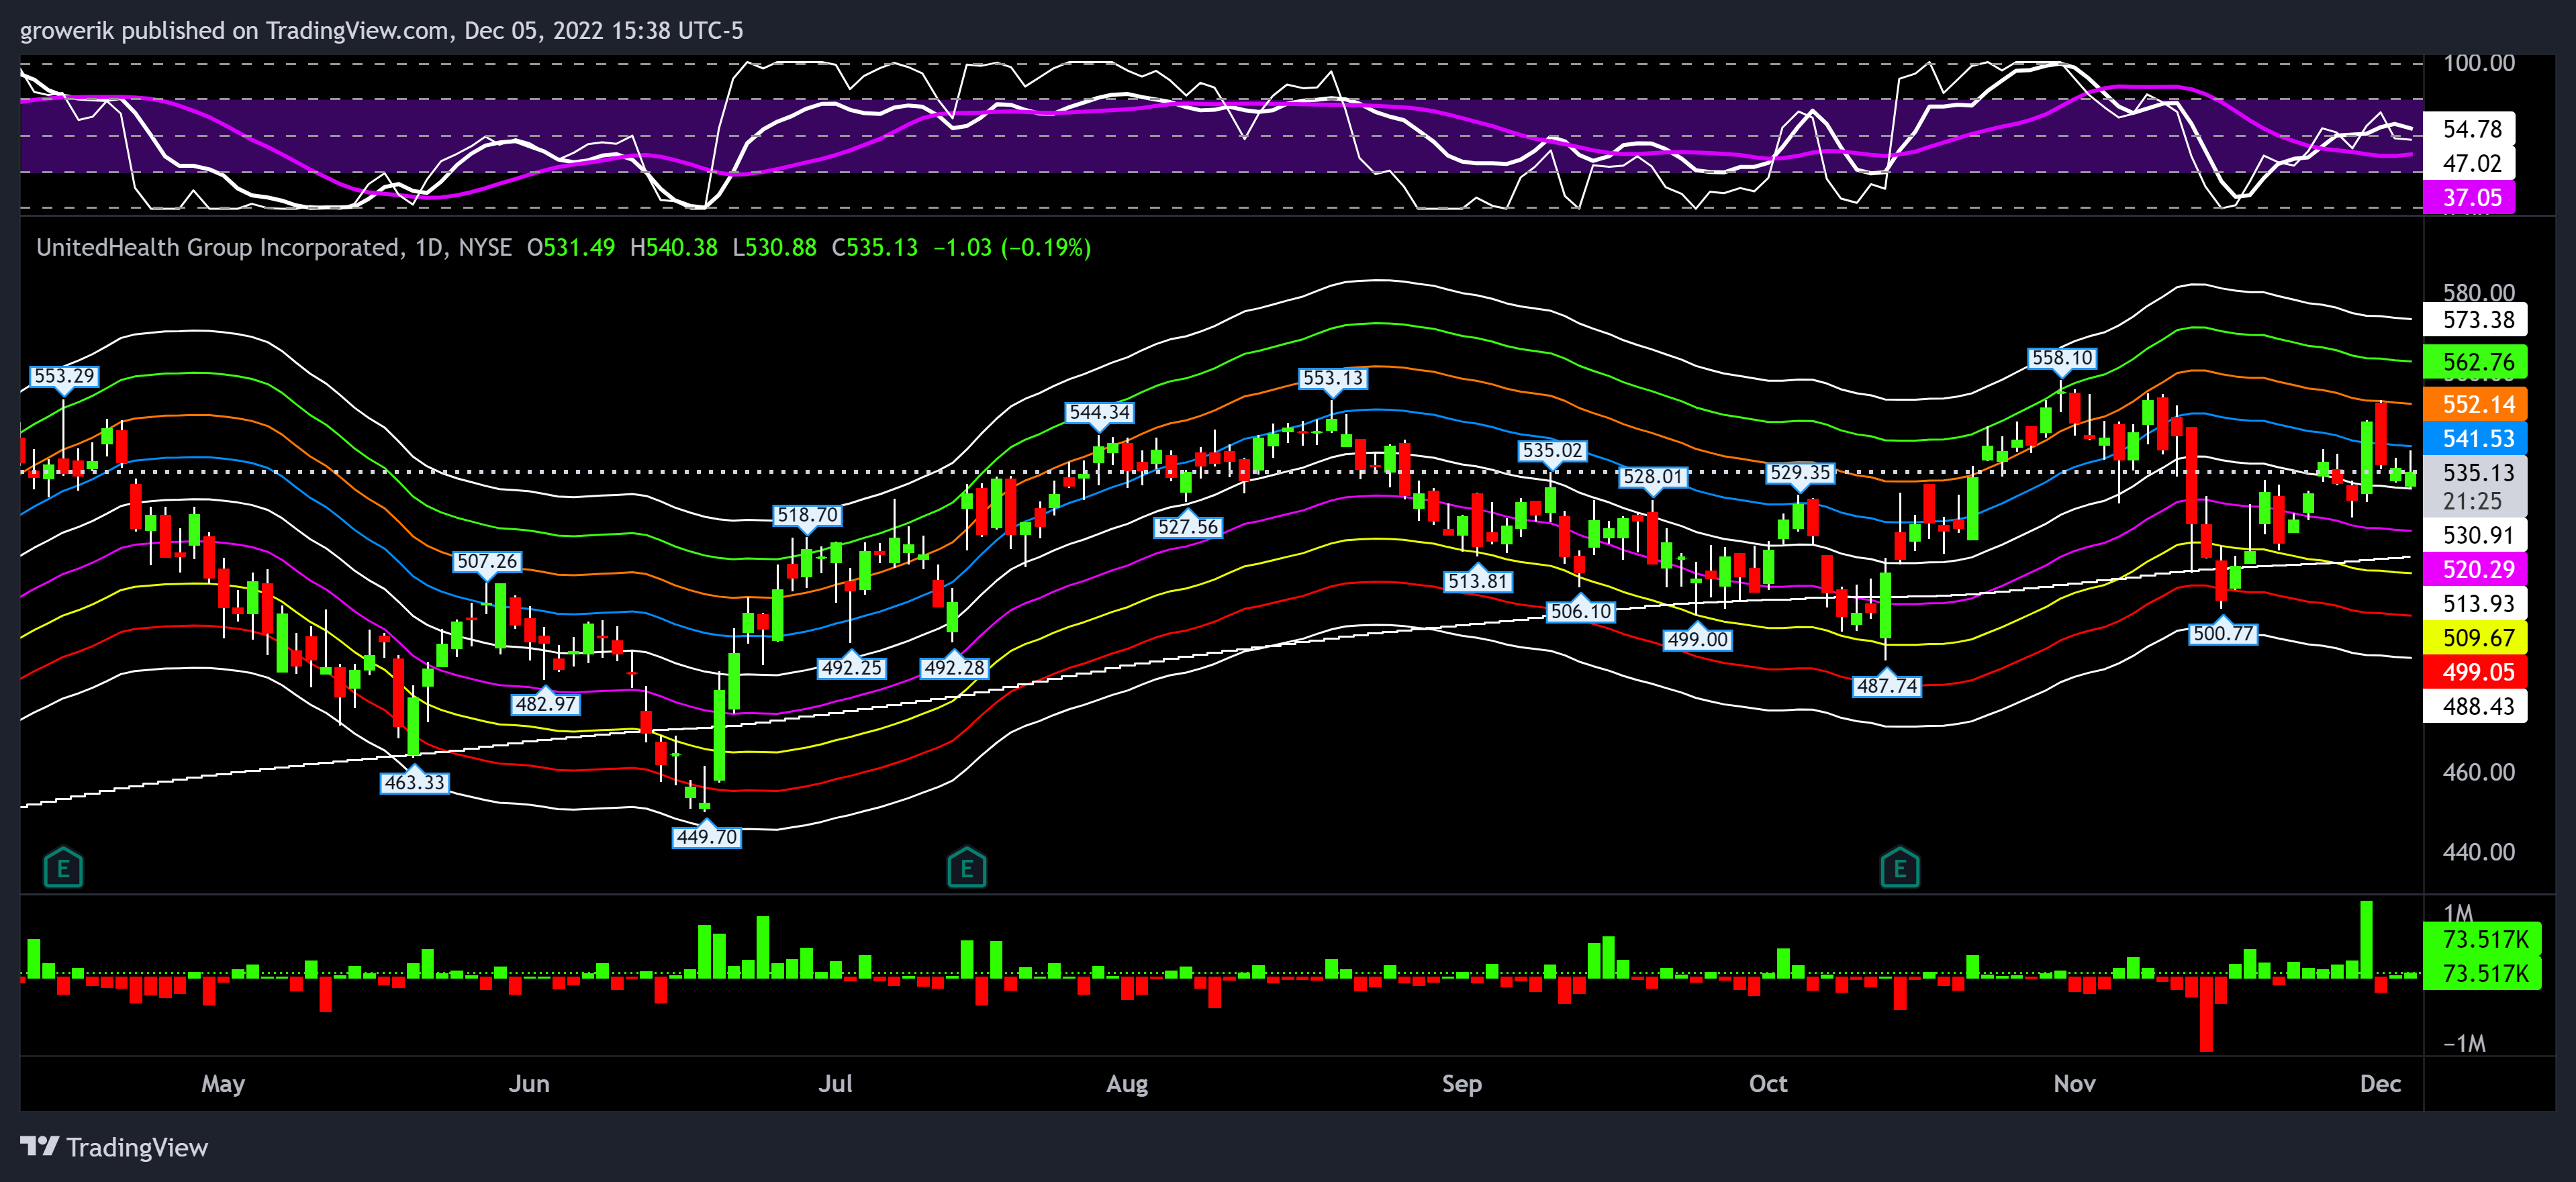This screenshot has height=1182, width=2576.
Task: Click the white 513.93 price tag
Action: (x=2475, y=603)
